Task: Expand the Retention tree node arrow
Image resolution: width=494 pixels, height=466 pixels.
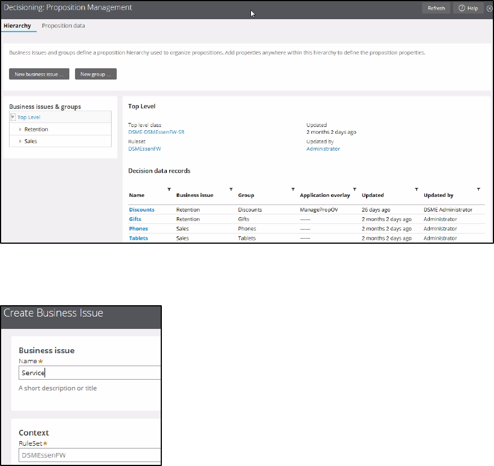Action: [20, 130]
